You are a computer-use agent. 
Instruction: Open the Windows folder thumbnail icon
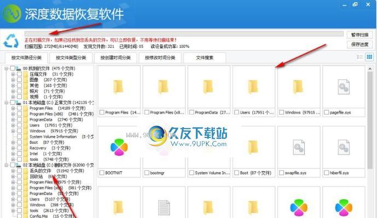[x=298, y=87]
